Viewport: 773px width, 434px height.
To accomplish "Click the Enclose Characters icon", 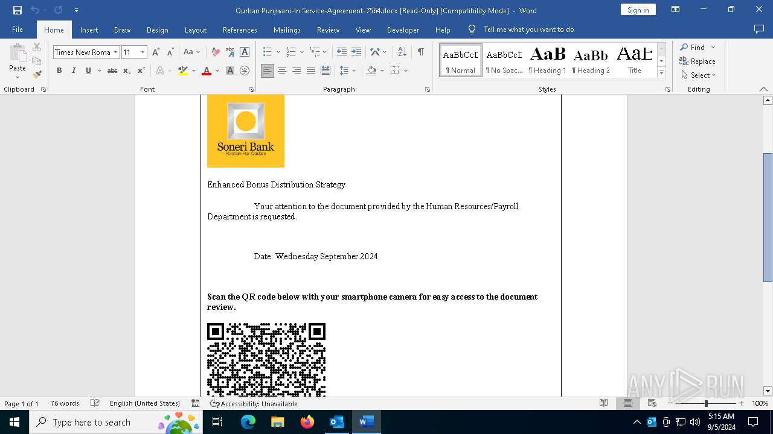I will click(245, 71).
